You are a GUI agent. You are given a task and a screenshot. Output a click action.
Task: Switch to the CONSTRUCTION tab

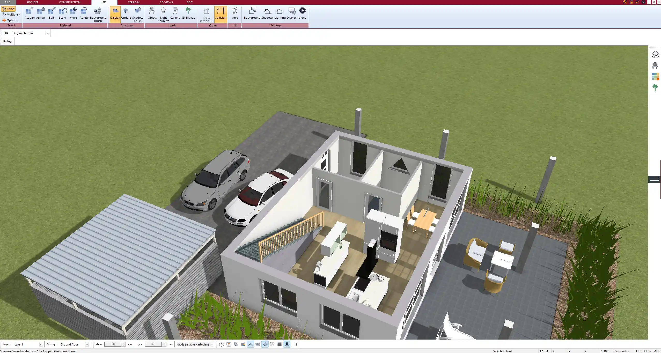point(70,2)
